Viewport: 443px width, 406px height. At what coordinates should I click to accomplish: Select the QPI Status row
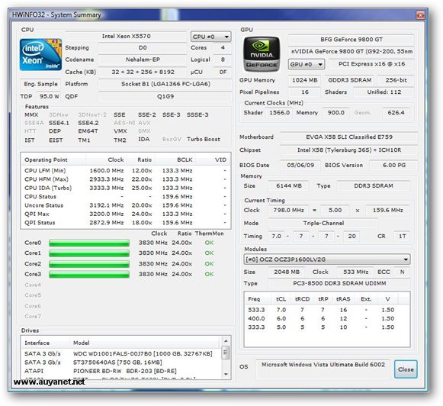[x=126, y=223]
